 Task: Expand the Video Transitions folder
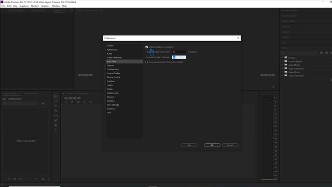click(x=282, y=76)
